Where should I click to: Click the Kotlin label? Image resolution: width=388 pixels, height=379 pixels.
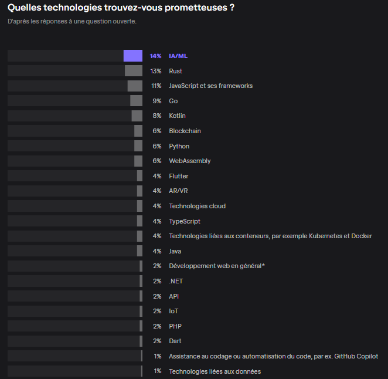pyautogui.click(x=177, y=116)
